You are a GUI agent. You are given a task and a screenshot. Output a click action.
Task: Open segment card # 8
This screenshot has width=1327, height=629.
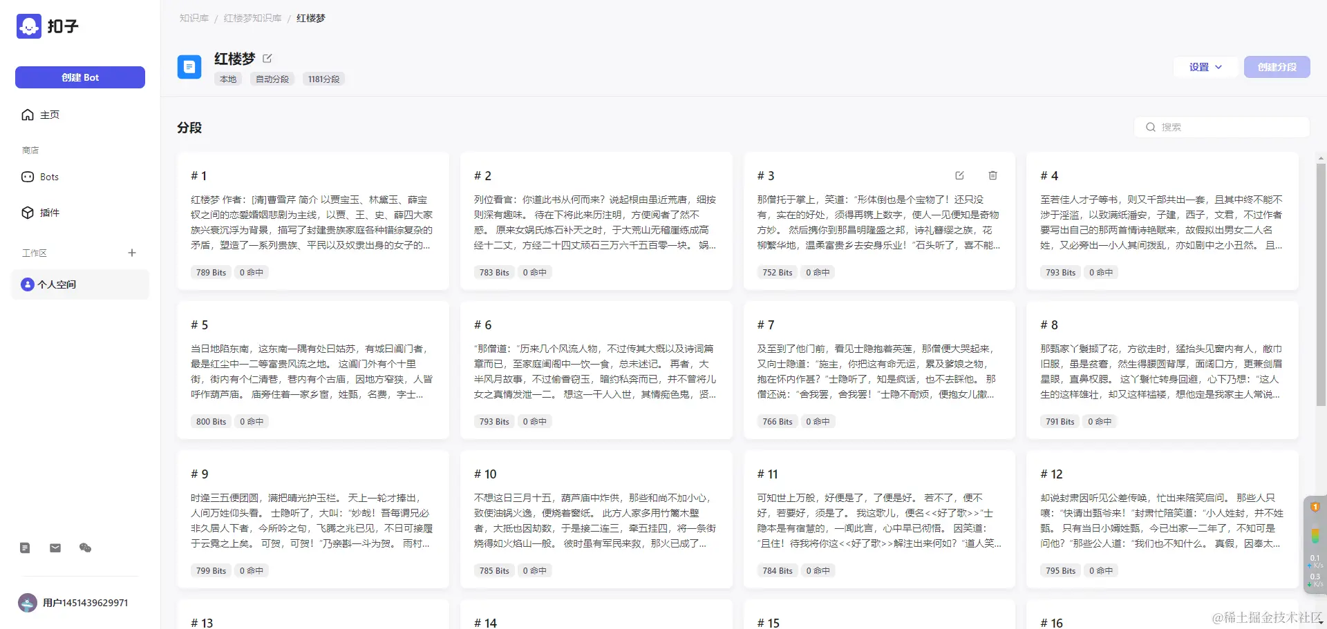[1163, 370]
